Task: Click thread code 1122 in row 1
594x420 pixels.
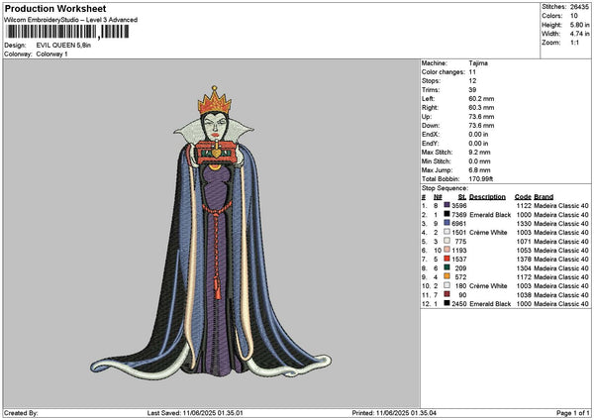Action: [x=524, y=205]
